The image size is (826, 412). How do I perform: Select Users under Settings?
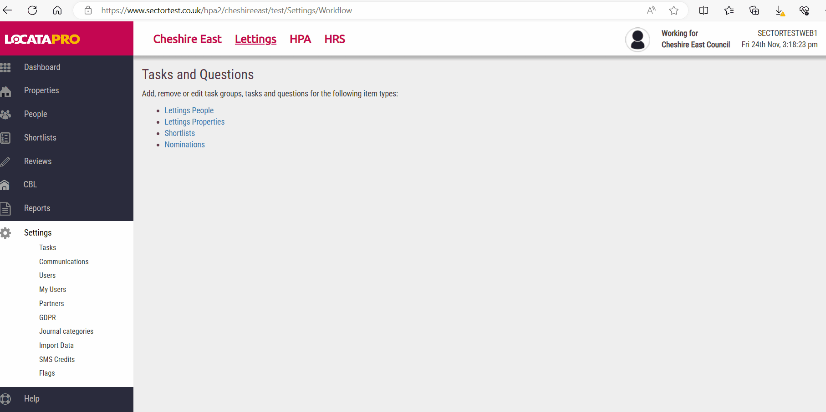[x=47, y=276]
